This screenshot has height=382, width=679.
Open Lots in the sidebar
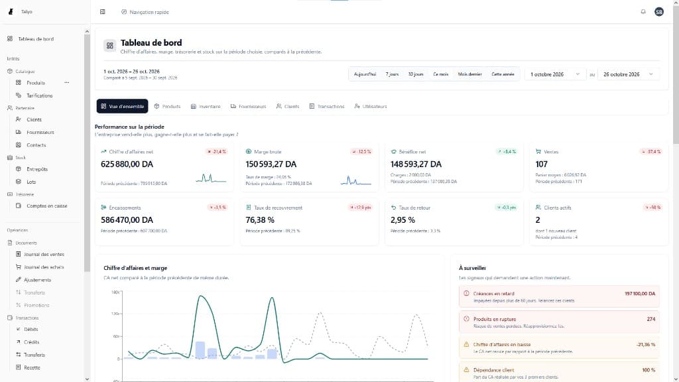[x=31, y=182]
